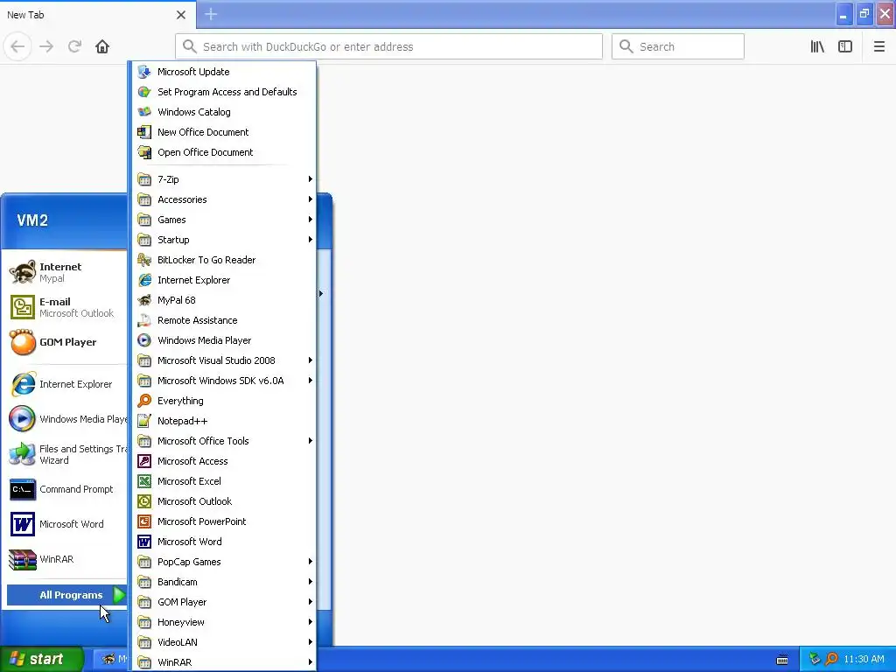This screenshot has height=672, width=896.
Task: Launch New Office Document
Action: [x=224, y=132]
